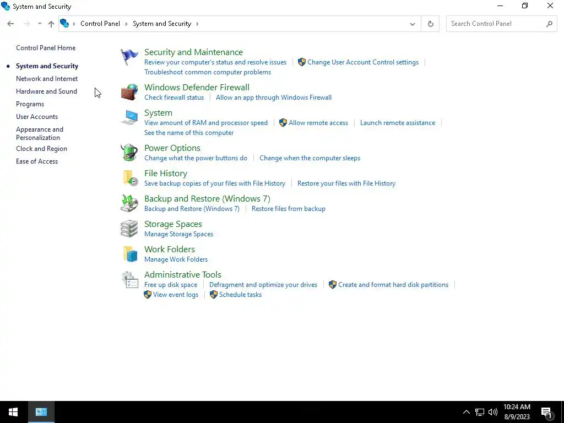Open Windows Defender Firewall heading
The height and width of the screenshot is (423, 564).
[x=197, y=88]
